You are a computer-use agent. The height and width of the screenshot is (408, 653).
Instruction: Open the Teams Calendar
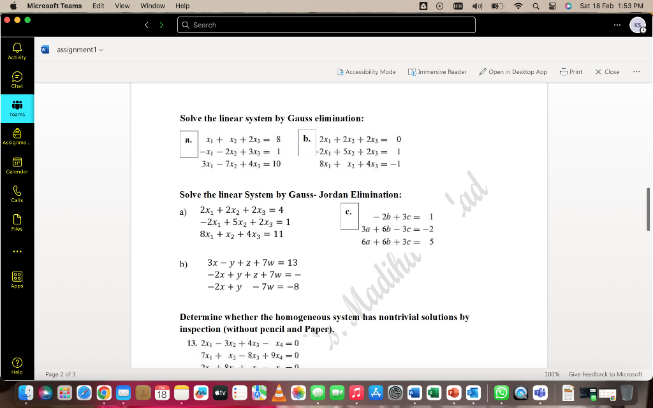(x=17, y=164)
